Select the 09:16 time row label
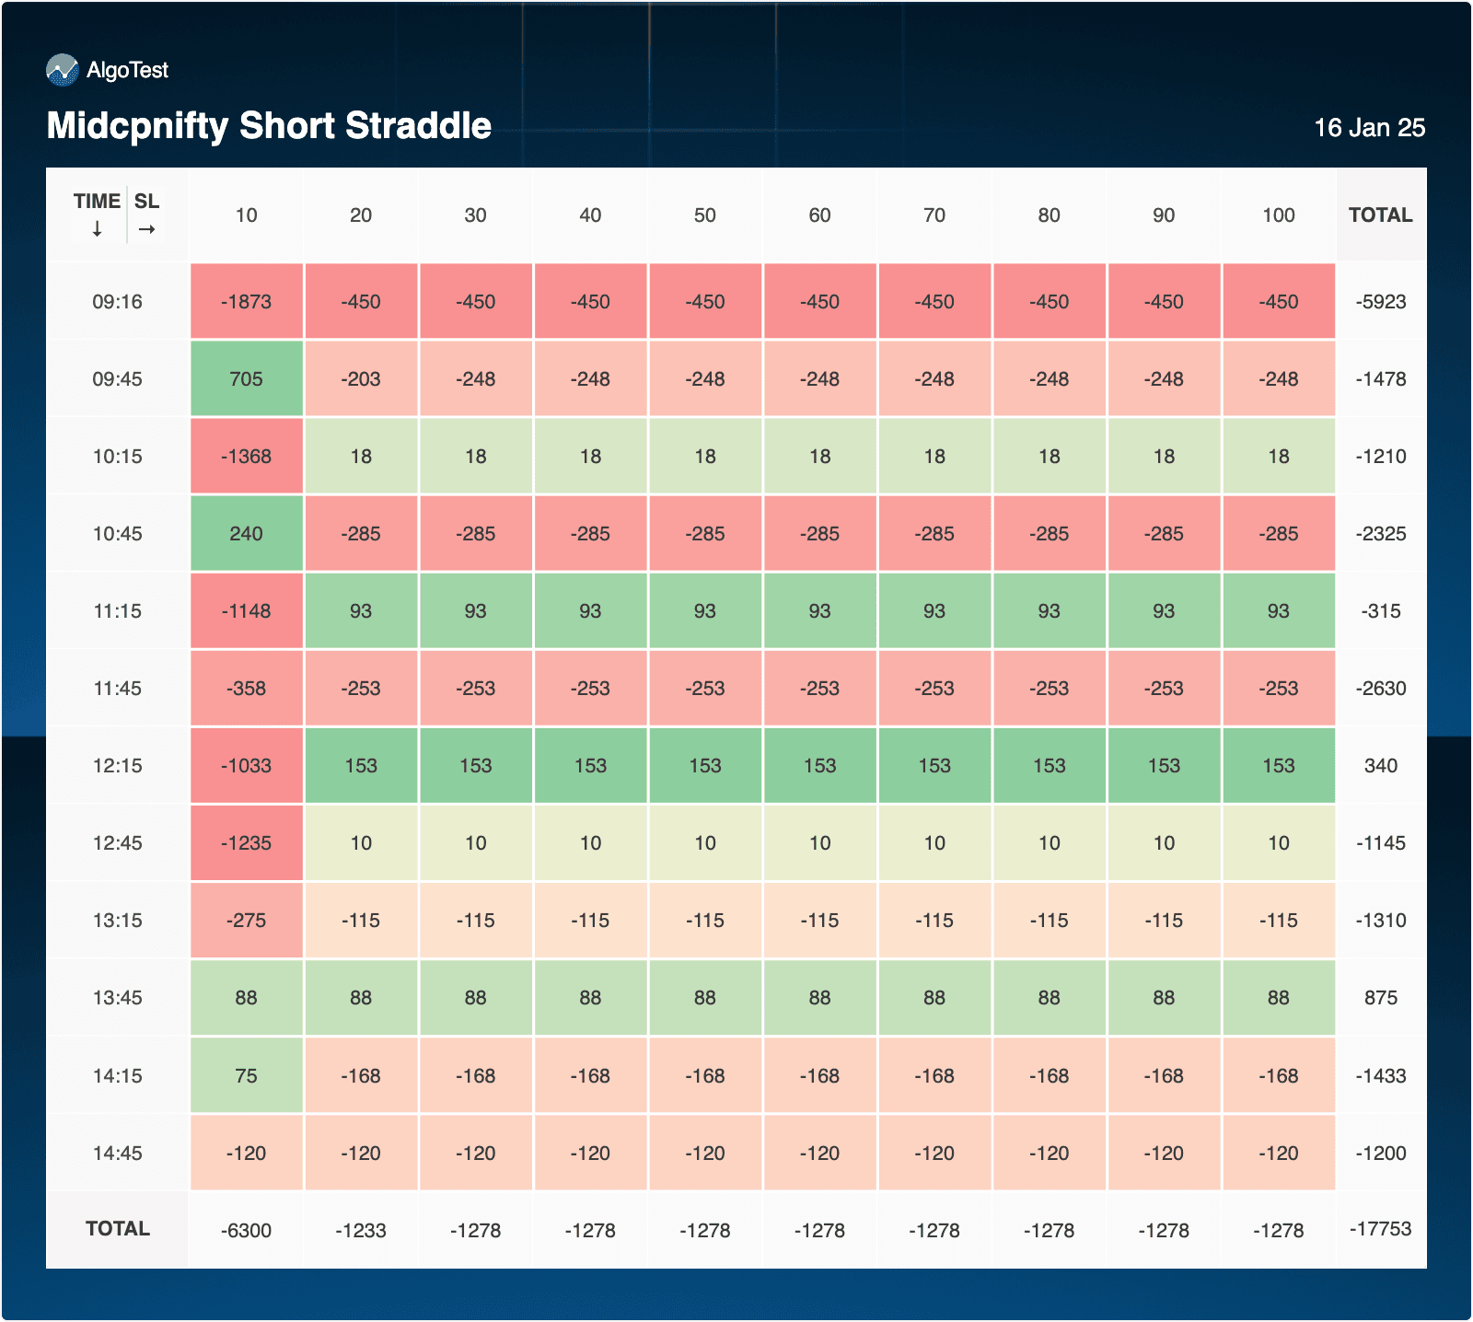The width and height of the screenshot is (1473, 1322). pos(117,302)
